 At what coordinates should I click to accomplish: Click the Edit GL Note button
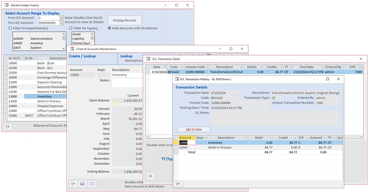tap(194, 129)
